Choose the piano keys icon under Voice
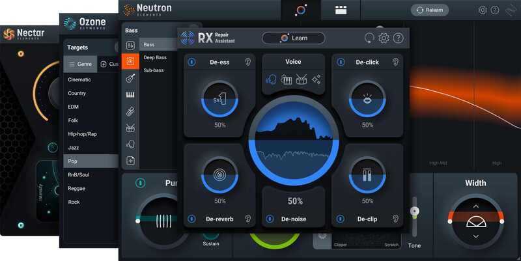Screen dimensions: 521x261 pyautogui.click(x=286, y=79)
